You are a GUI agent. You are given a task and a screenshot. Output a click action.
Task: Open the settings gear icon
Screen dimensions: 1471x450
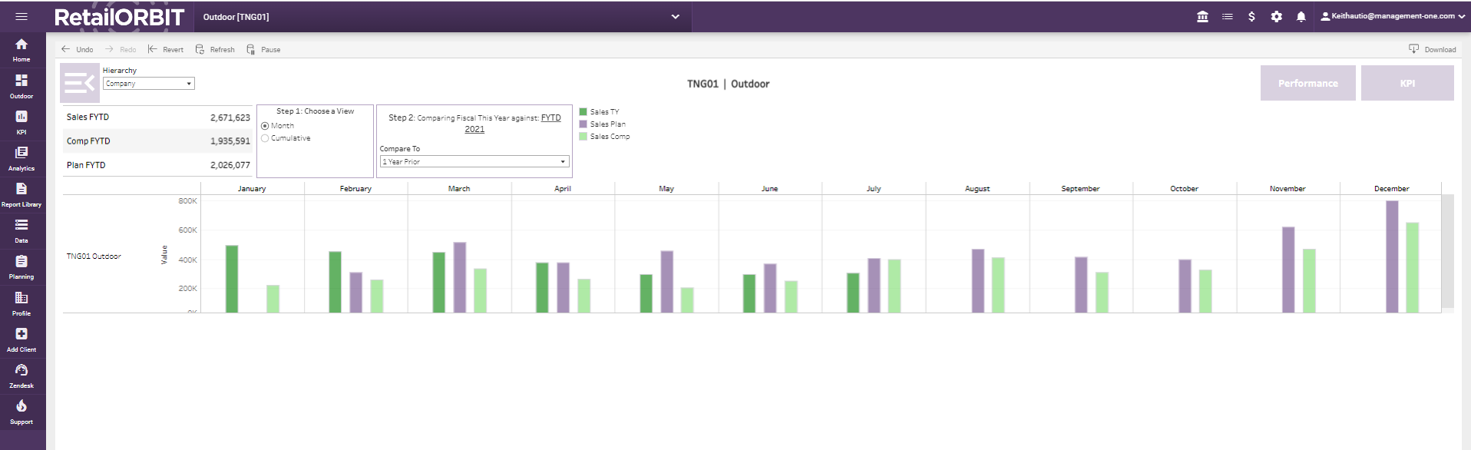coord(1276,16)
